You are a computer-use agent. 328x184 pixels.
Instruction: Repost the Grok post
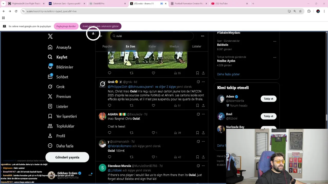[131, 105]
